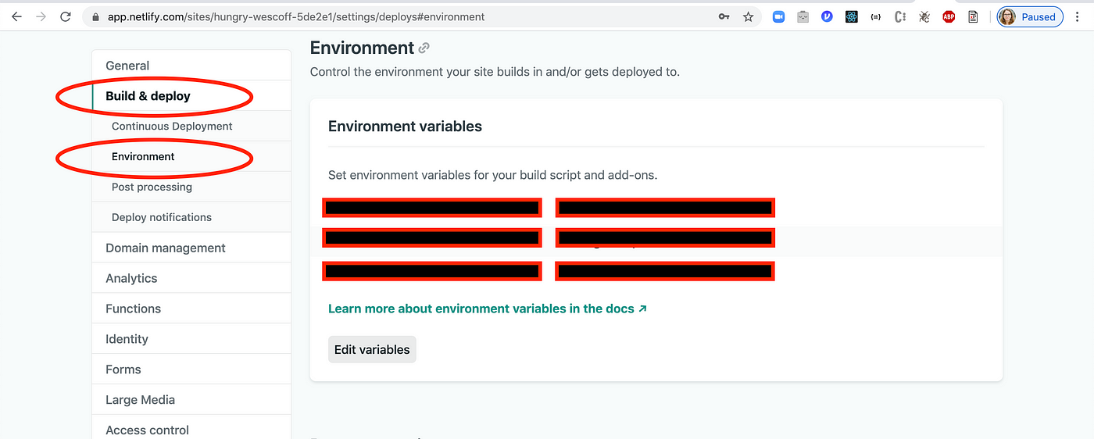Screen dimensions: 1094x439
Task: Reload the page with the refresh icon
Action: pyautogui.click(x=66, y=16)
